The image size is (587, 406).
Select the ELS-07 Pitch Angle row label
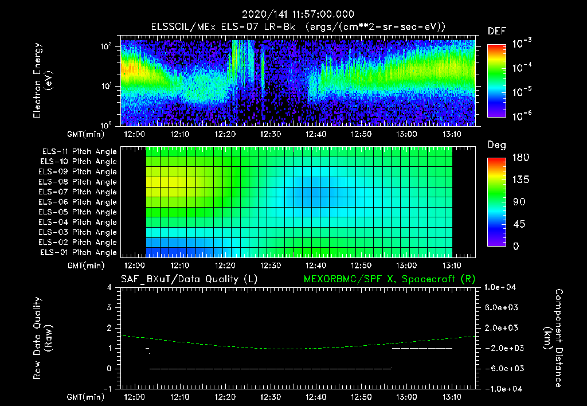(77, 192)
